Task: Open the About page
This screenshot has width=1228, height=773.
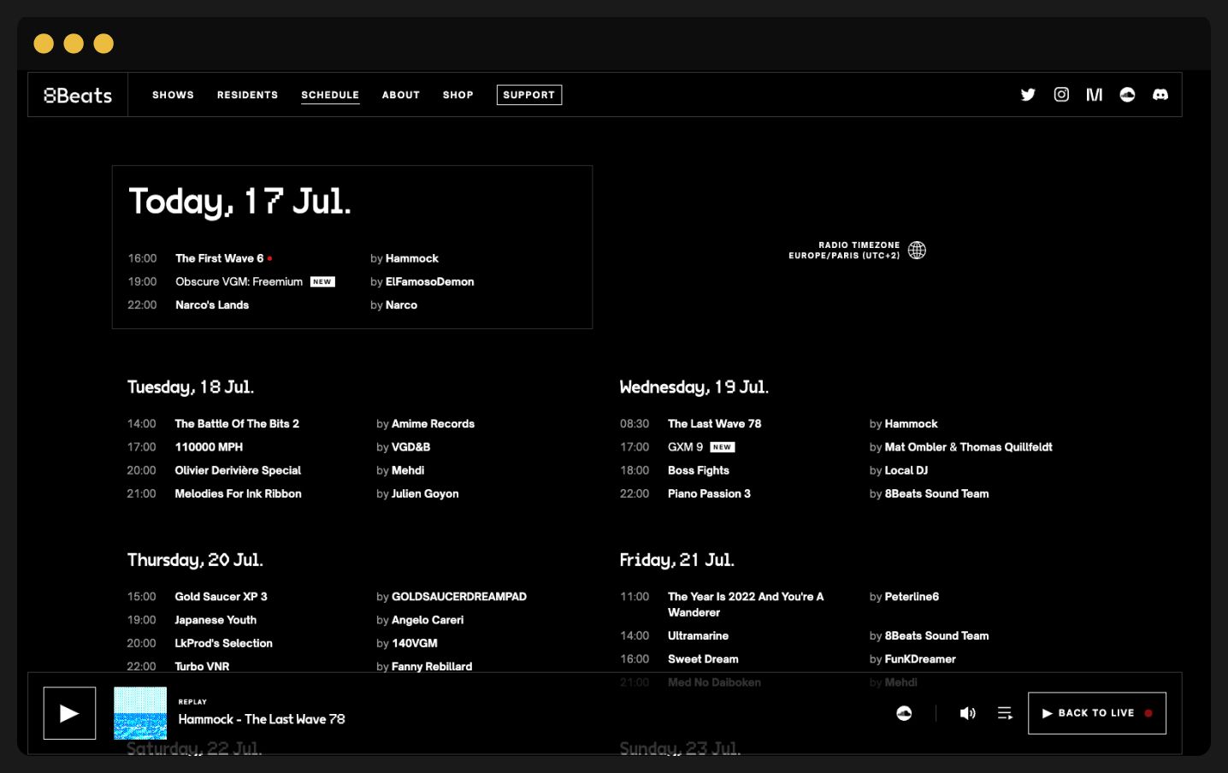Action: (401, 95)
